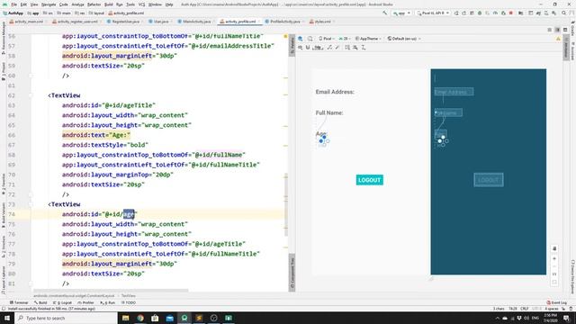Viewport: 576px width, 324px height.
Task: Click the rerun app icon in toolbar
Action: 456,13
